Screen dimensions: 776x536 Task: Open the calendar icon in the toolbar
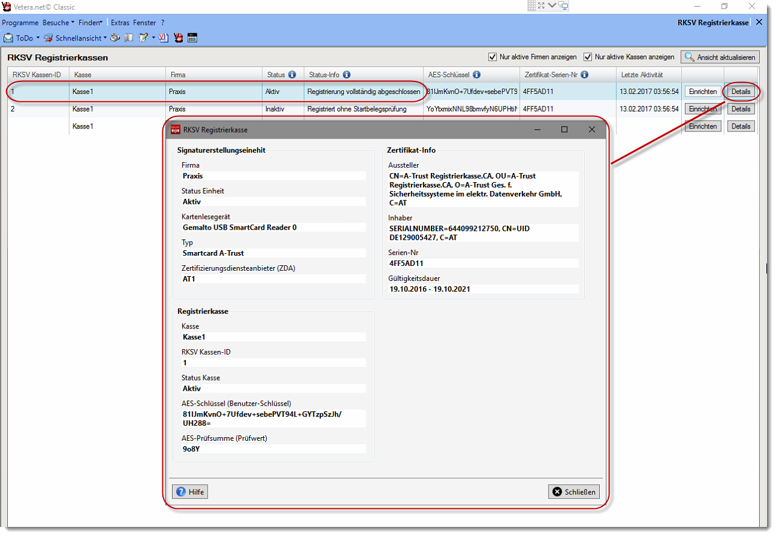click(192, 38)
